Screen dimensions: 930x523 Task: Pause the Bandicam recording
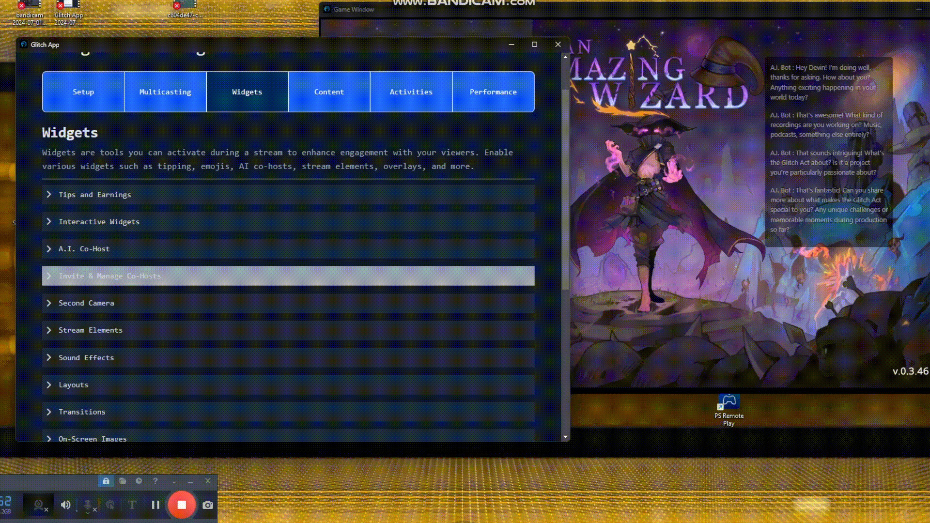point(155,505)
